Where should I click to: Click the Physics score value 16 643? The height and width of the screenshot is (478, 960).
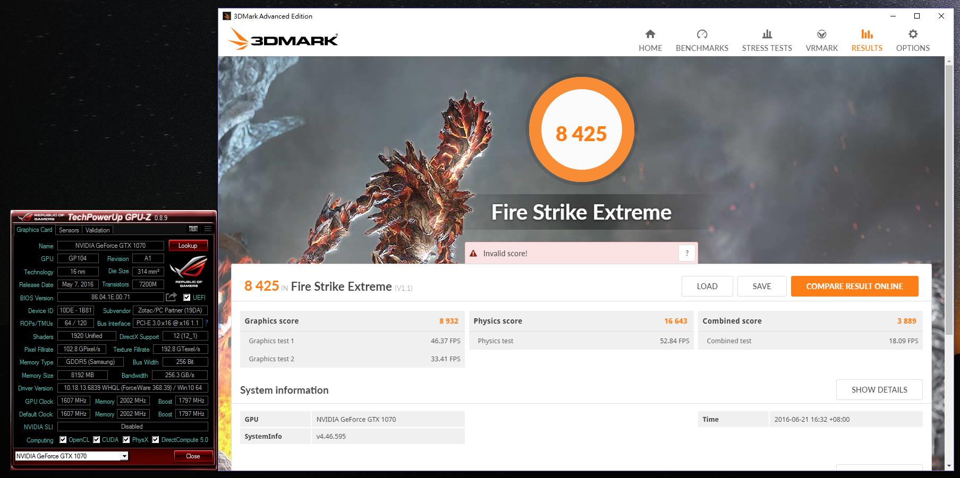click(x=675, y=321)
